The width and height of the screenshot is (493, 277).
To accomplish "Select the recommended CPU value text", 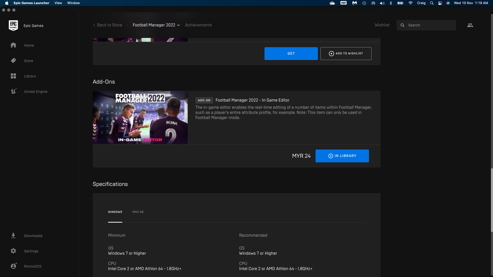I will (276, 269).
